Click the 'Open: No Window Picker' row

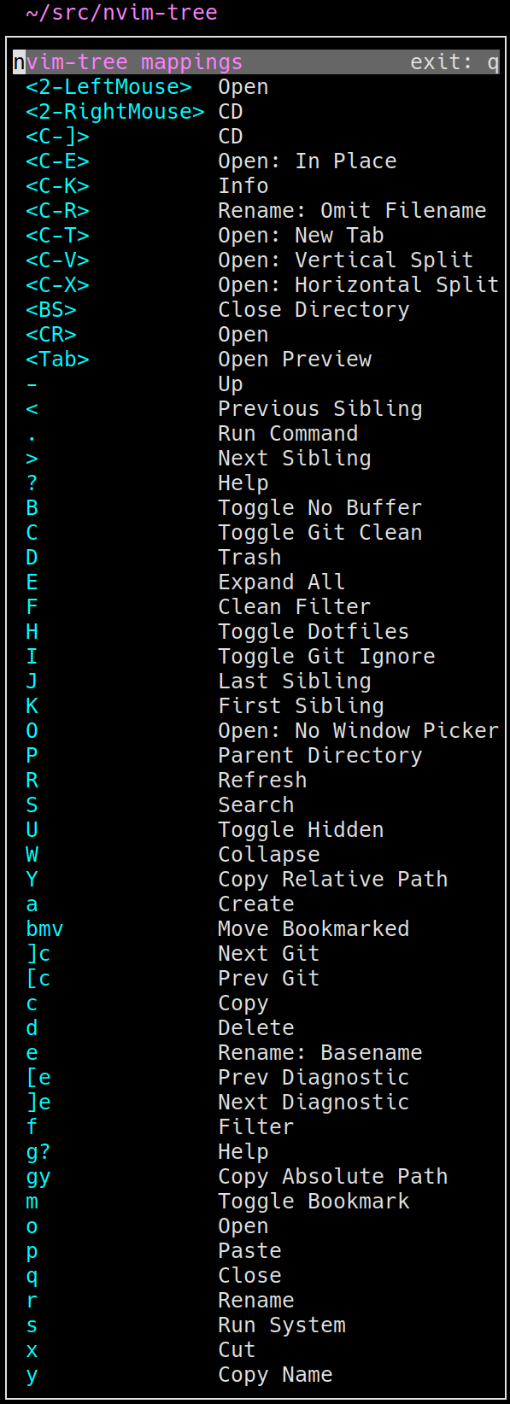(x=256, y=731)
